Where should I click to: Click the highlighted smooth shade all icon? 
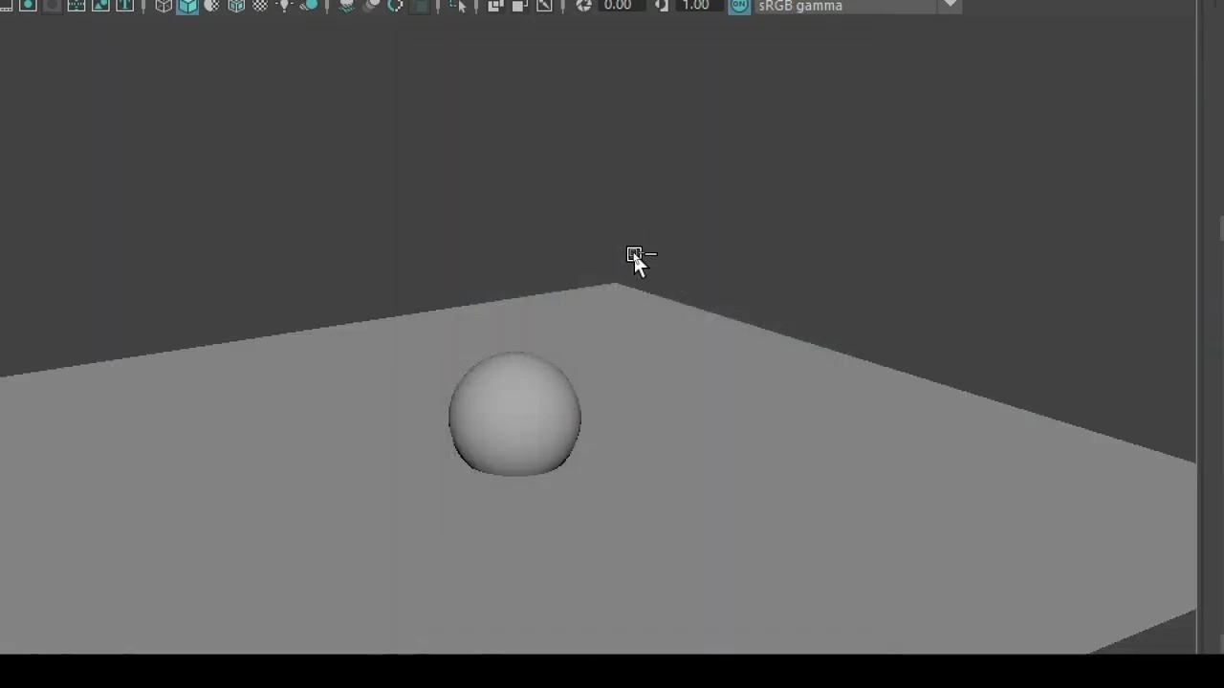(187, 6)
